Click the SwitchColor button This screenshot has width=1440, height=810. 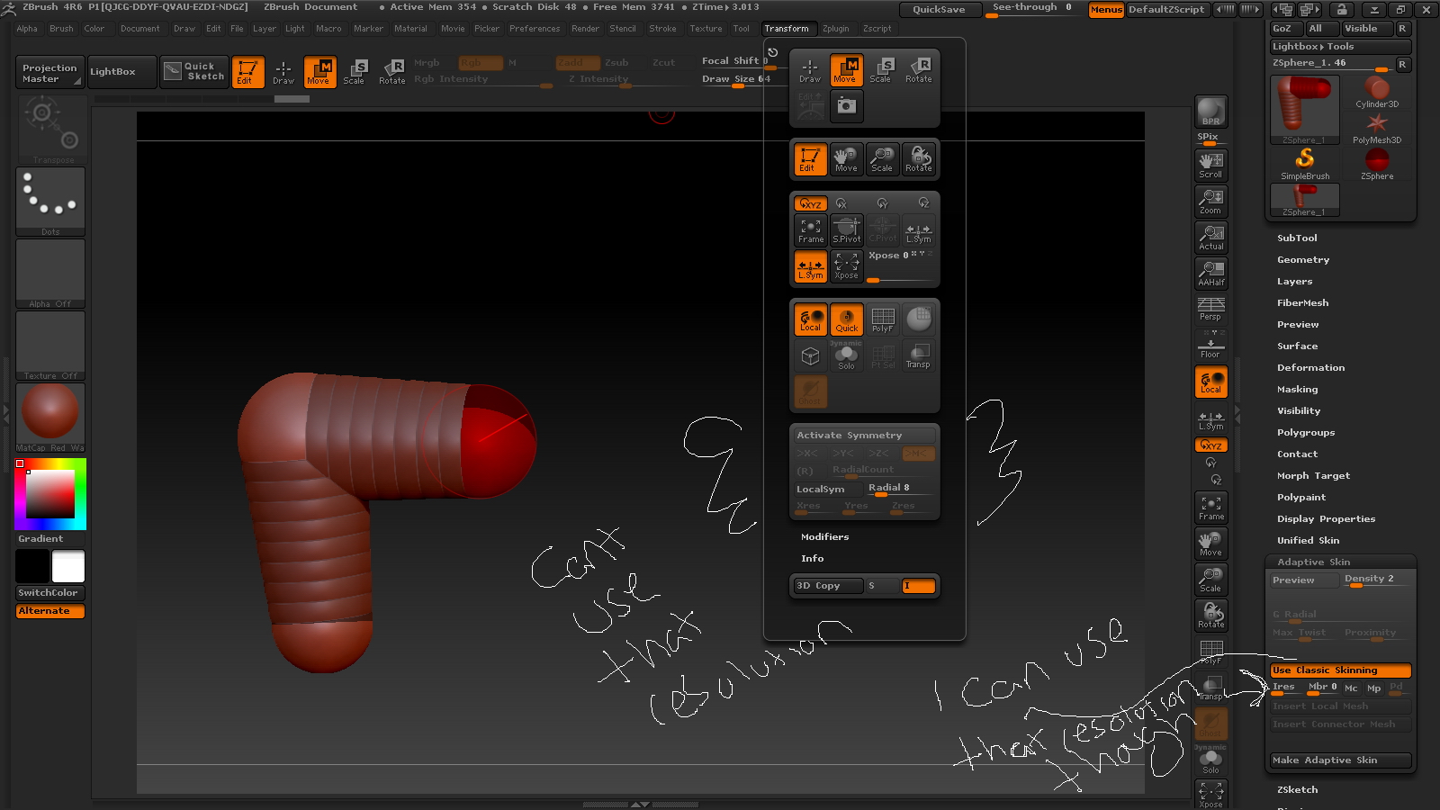(50, 593)
